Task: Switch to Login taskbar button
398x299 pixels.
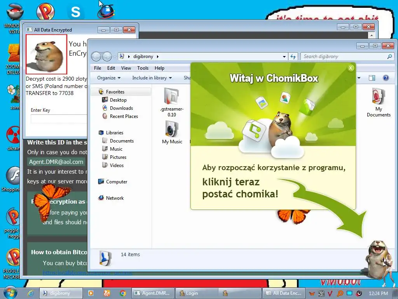Action: (x=197, y=293)
